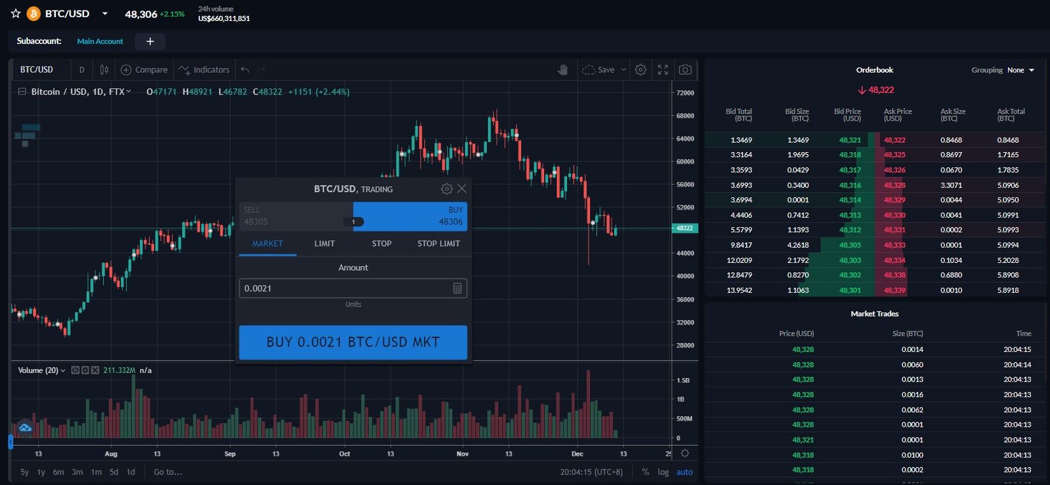The image size is (1050, 485).
Task: Toggle log scale mode
Action: click(x=663, y=472)
